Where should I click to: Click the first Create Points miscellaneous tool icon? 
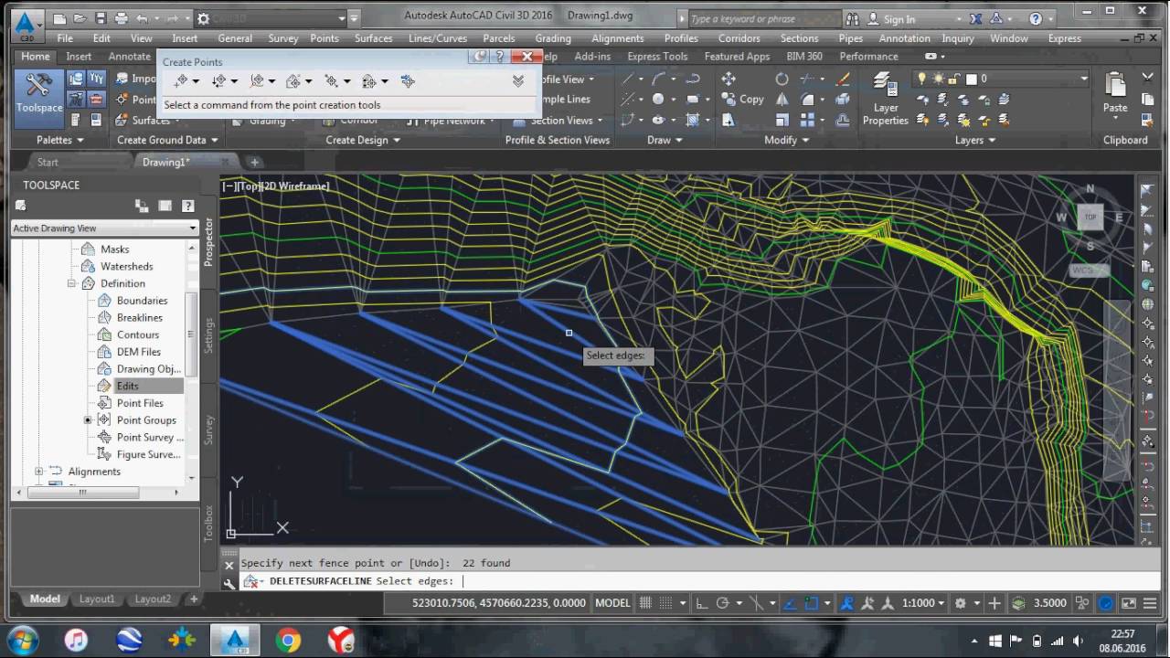click(x=181, y=81)
